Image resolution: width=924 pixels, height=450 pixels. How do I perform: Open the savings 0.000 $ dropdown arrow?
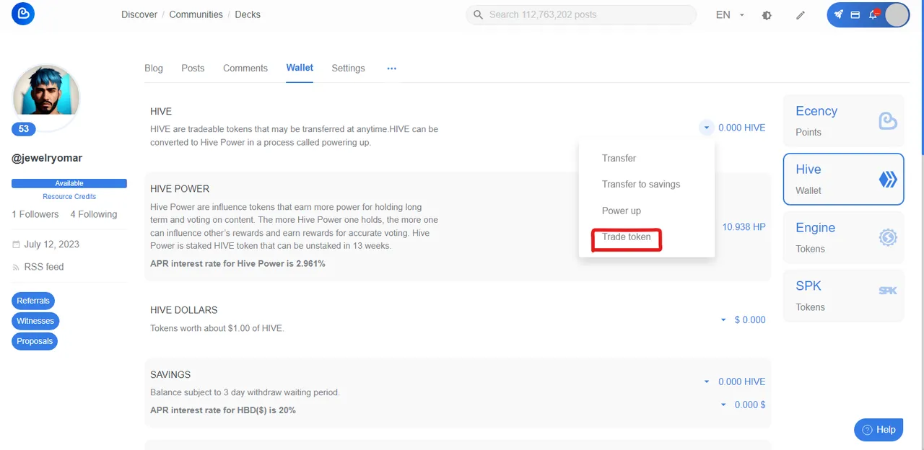point(723,405)
